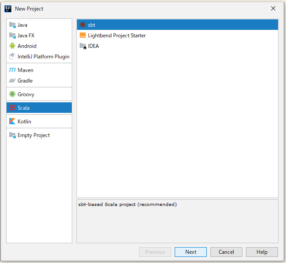Click the Gradle elephant icon

[x=12, y=80]
